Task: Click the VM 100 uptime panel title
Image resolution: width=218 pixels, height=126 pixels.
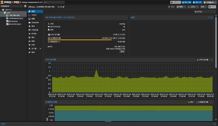Action: point(60,17)
